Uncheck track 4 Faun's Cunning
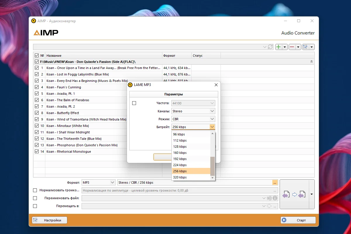 (x=37, y=87)
